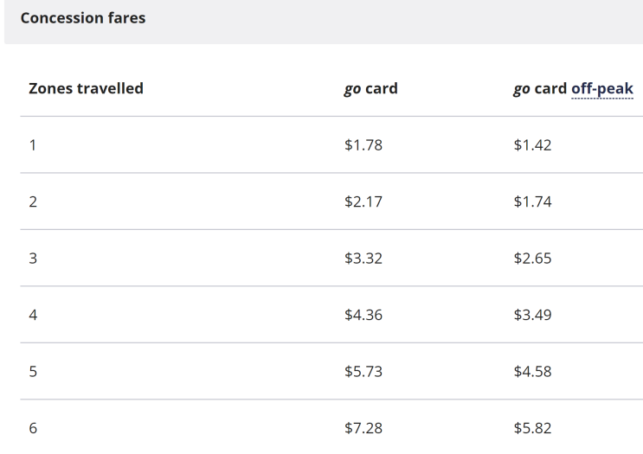This screenshot has height=454, width=643.
Task: Click the $5.73 fare cell
Action: point(363,372)
